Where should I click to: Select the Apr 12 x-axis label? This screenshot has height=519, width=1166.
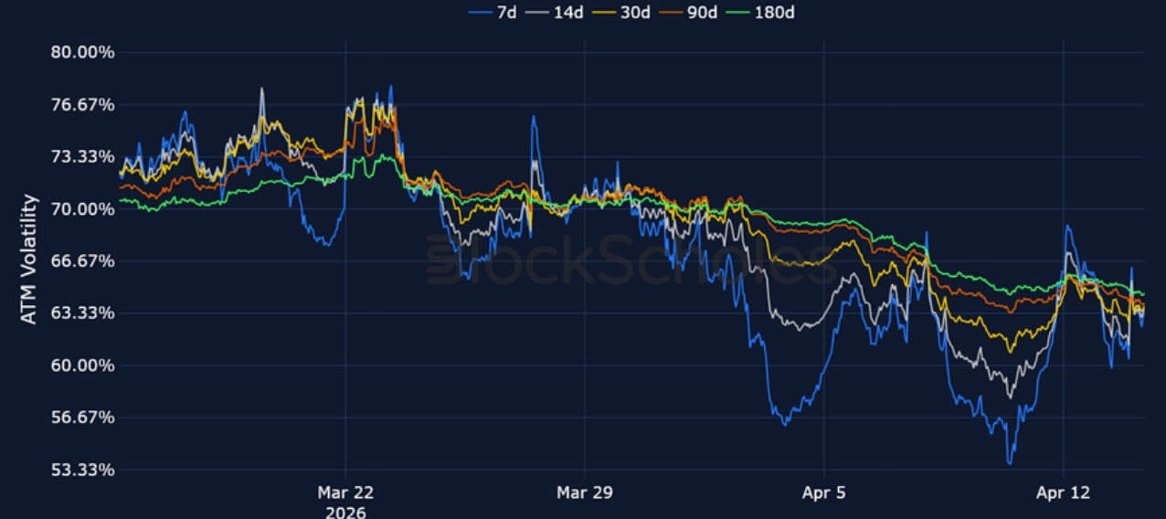pyautogui.click(x=1064, y=493)
